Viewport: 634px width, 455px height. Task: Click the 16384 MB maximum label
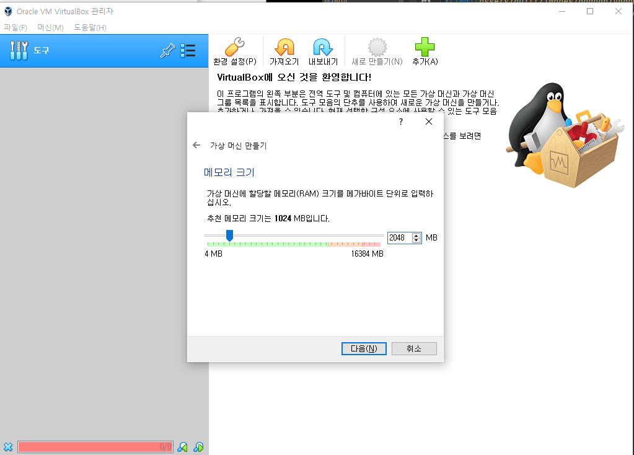click(367, 254)
